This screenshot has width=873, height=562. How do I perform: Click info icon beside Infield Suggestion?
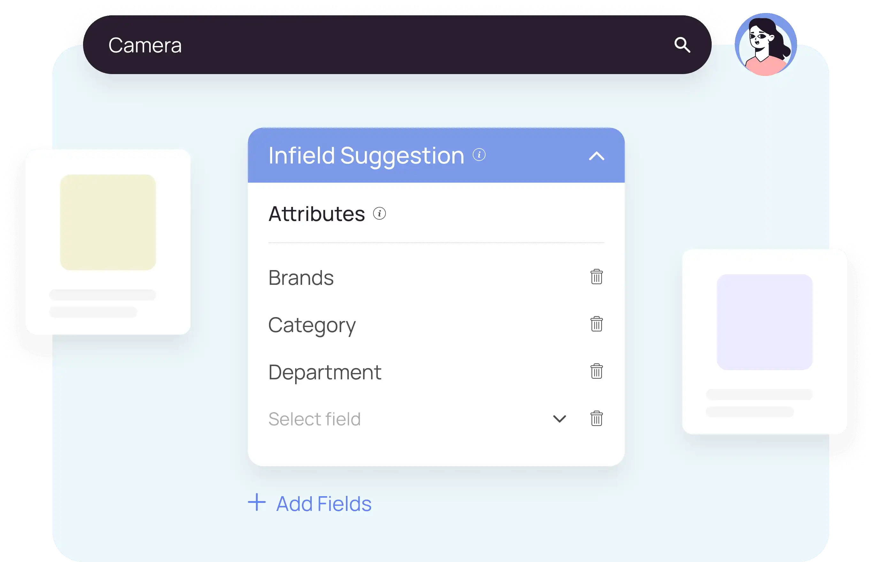(479, 155)
